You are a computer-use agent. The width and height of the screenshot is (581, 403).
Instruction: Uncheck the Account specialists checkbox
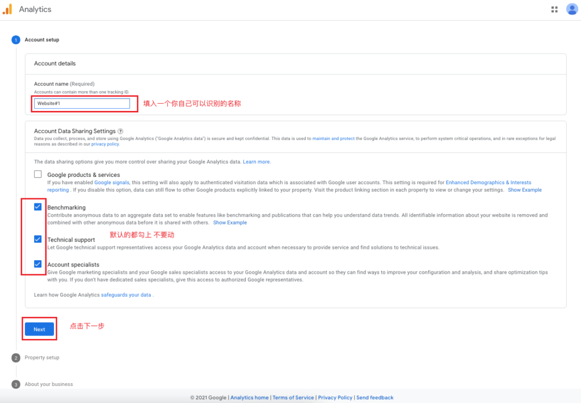[38, 264]
